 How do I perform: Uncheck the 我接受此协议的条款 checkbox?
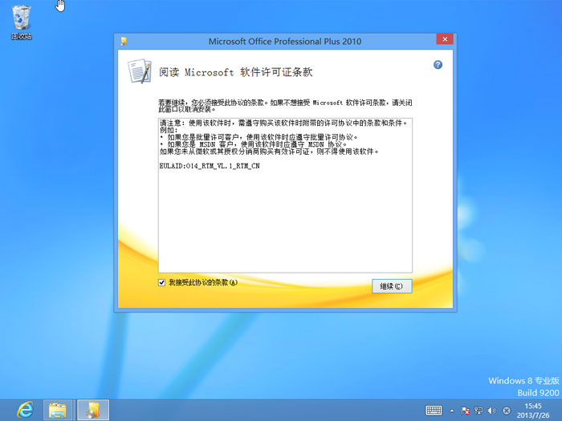point(162,283)
